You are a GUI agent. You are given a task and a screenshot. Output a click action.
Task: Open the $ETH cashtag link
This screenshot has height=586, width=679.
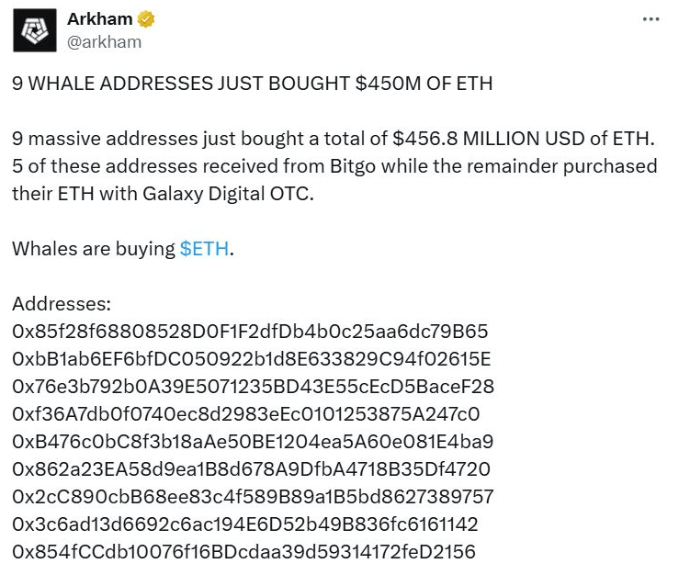click(x=204, y=249)
